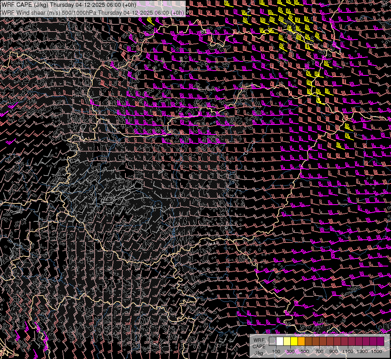This screenshot has width=391, height=359.
Task: Select the bright yellow legend swatch
Action: point(294,341)
